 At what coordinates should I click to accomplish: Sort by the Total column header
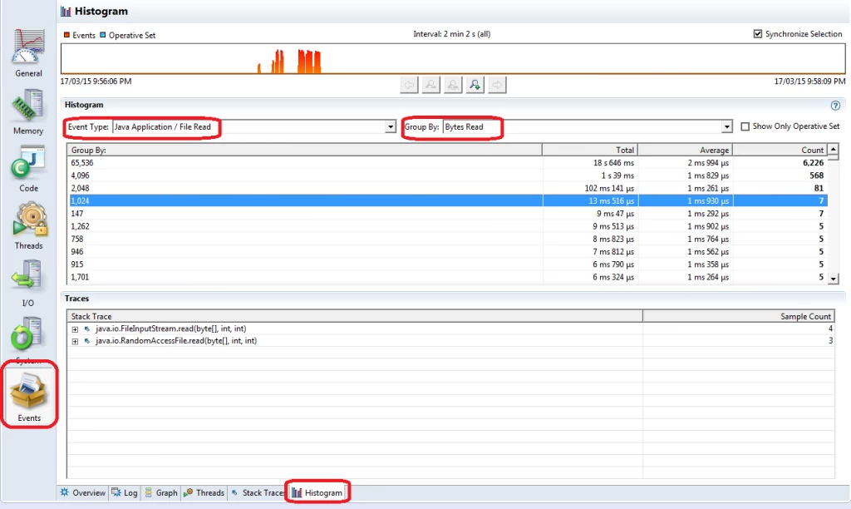coord(589,150)
